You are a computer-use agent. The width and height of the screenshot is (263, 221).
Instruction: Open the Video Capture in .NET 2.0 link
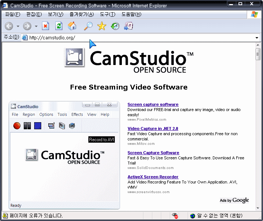[153, 129]
